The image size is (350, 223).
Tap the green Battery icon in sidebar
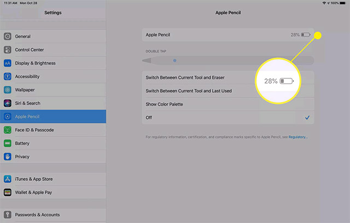(x=8, y=143)
